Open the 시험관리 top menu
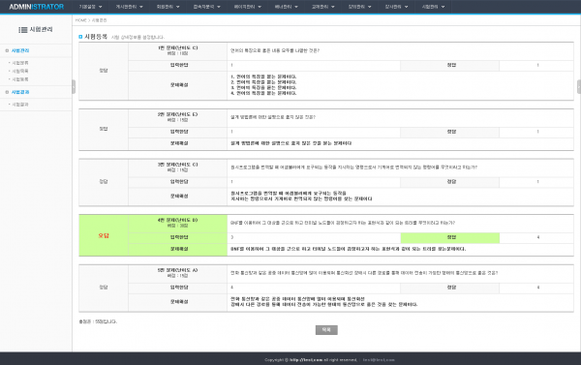 [433, 7]
